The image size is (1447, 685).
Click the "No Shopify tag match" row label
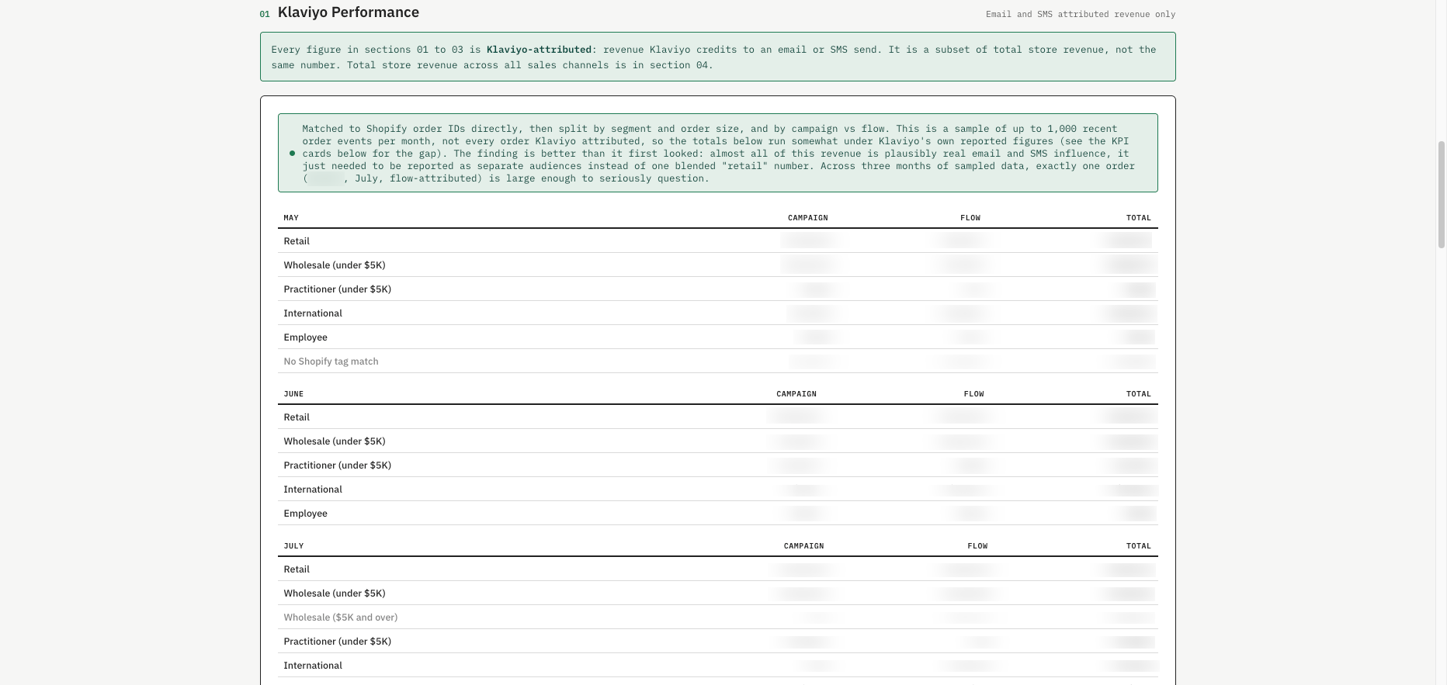331,362
